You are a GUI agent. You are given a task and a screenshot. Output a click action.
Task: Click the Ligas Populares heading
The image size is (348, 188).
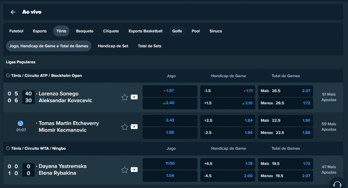[21, 62]
